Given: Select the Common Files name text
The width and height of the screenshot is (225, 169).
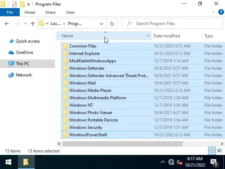Looking at the screenshot, I should (x=83, y=46).
